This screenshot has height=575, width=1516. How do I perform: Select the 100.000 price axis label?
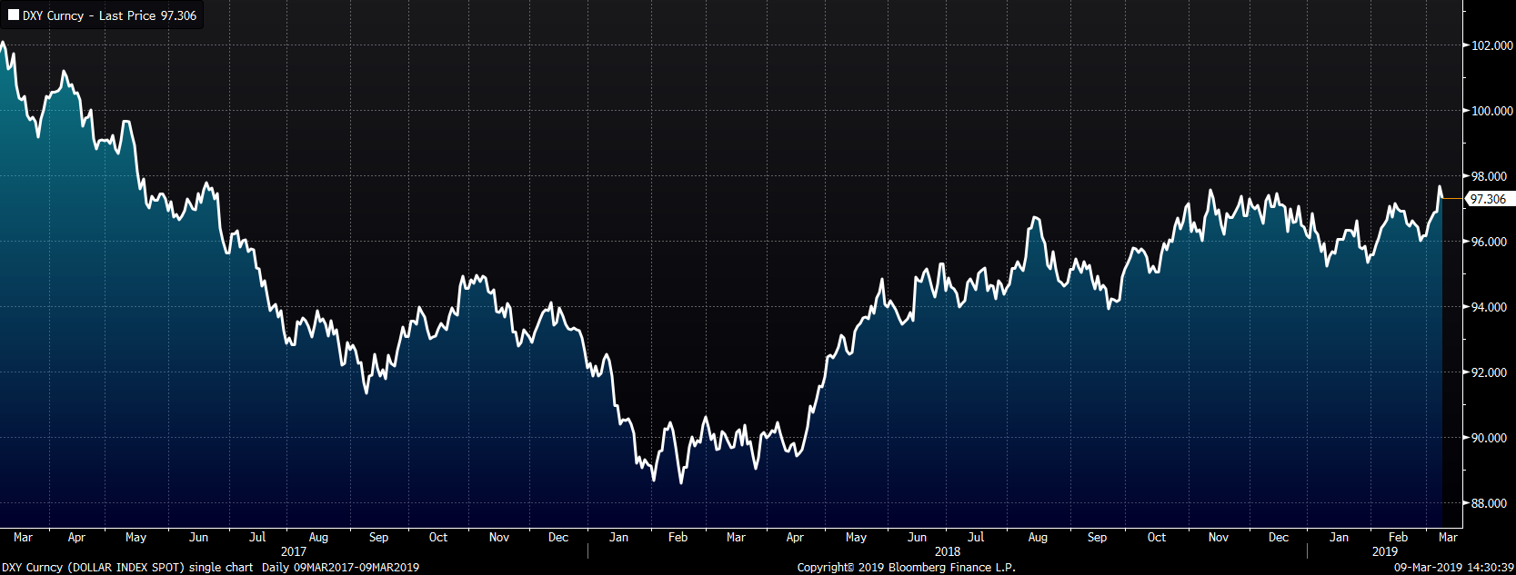tap(1491, 111)
